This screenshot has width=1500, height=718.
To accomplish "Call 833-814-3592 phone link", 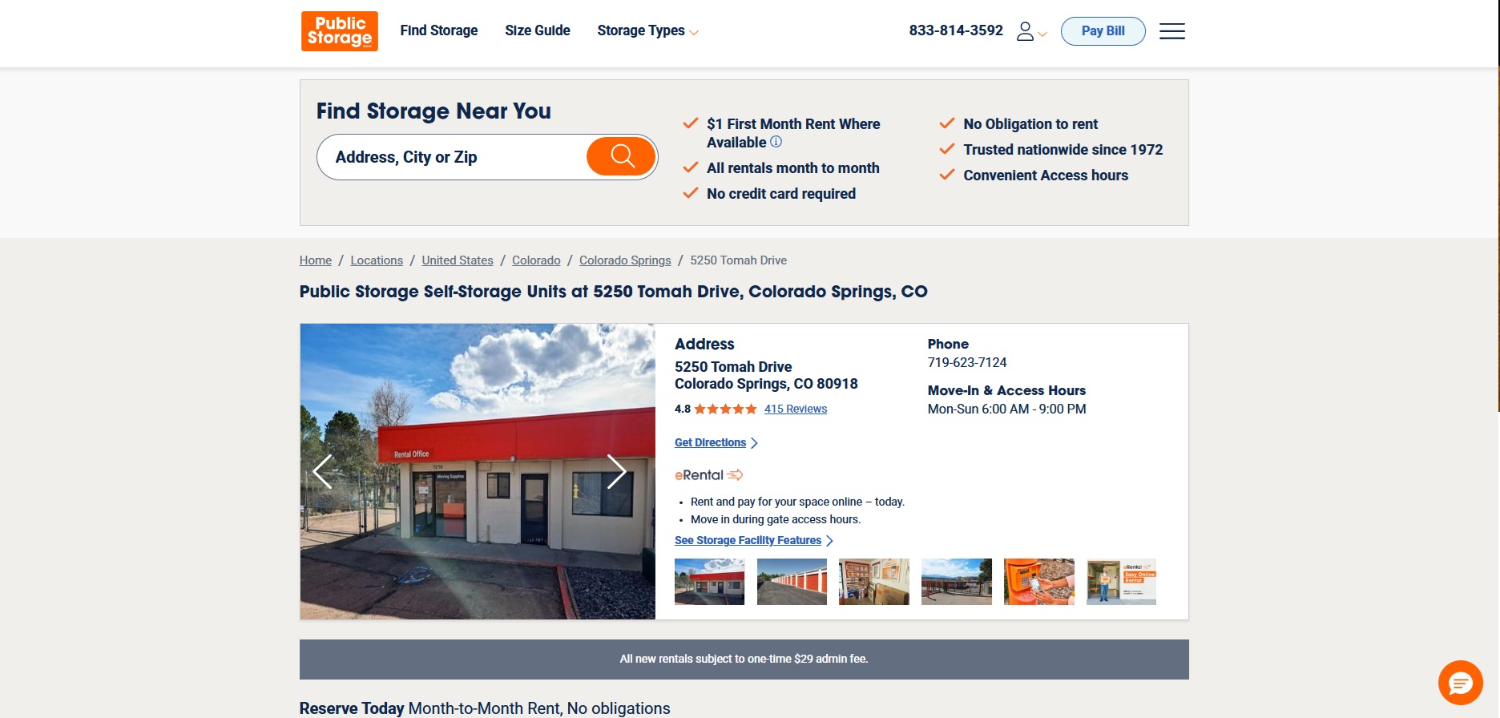I will click(956, 30).
